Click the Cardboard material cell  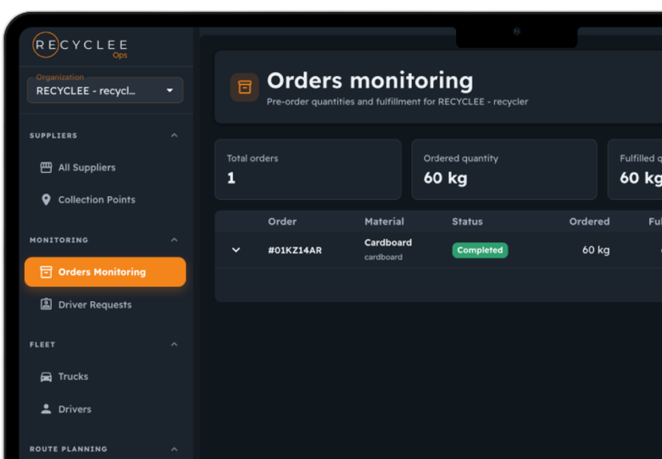point(388,249)
